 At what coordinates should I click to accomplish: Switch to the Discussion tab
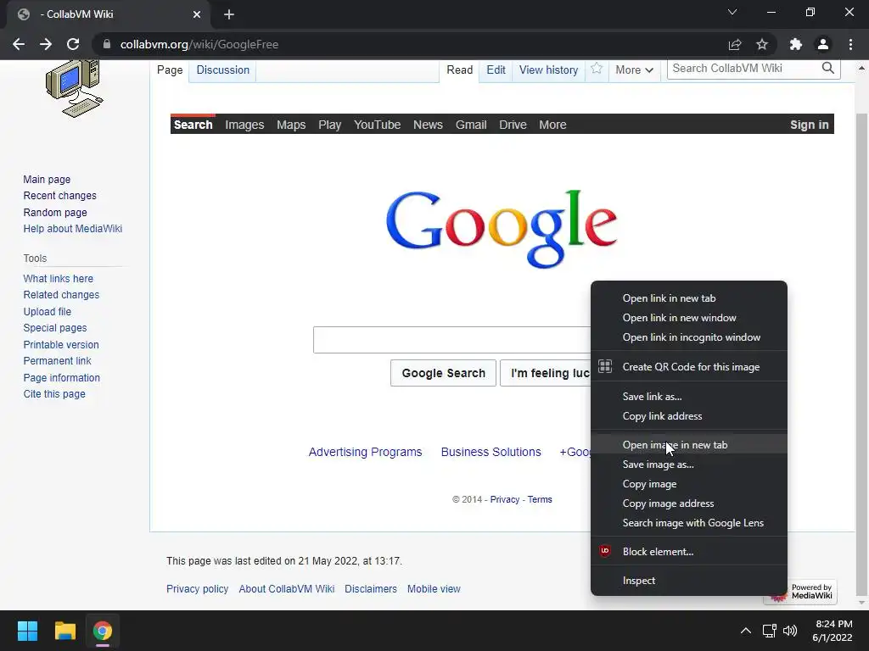click(223, 70)
